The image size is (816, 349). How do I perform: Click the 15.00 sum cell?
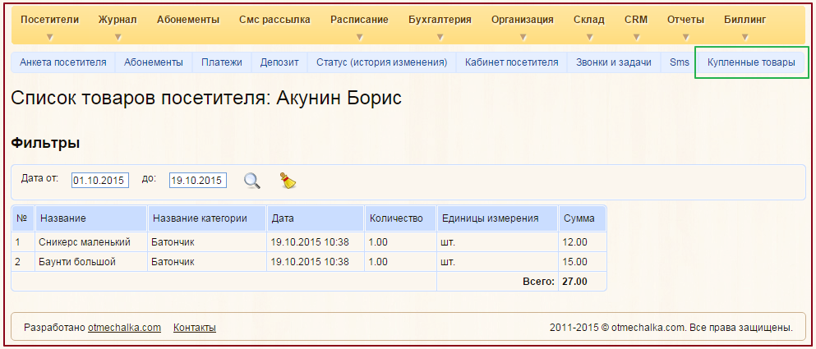pyautogui.click(x=583, y=262)
